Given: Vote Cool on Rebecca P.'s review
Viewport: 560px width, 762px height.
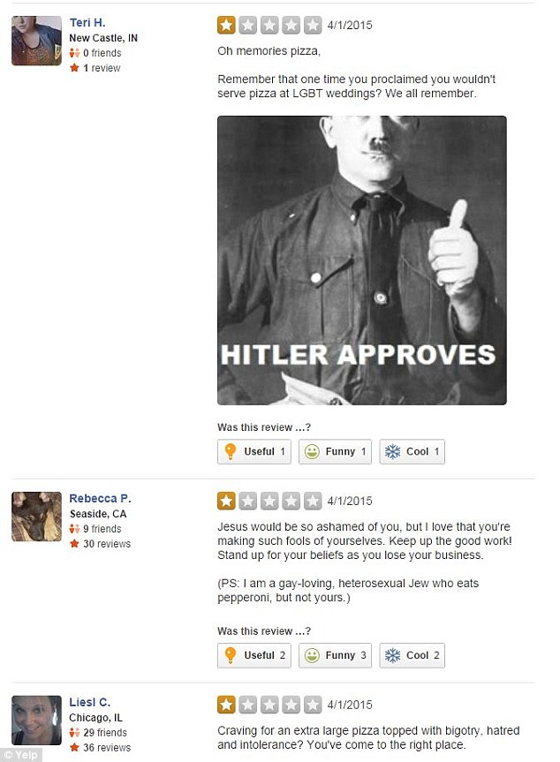Looking at the screenshot, I should coord(412,655).
